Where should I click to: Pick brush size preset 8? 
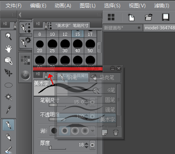click(40, 34)
